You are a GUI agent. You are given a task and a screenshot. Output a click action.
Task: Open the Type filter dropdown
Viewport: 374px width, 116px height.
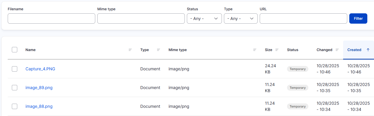click(x=241, y=18)
